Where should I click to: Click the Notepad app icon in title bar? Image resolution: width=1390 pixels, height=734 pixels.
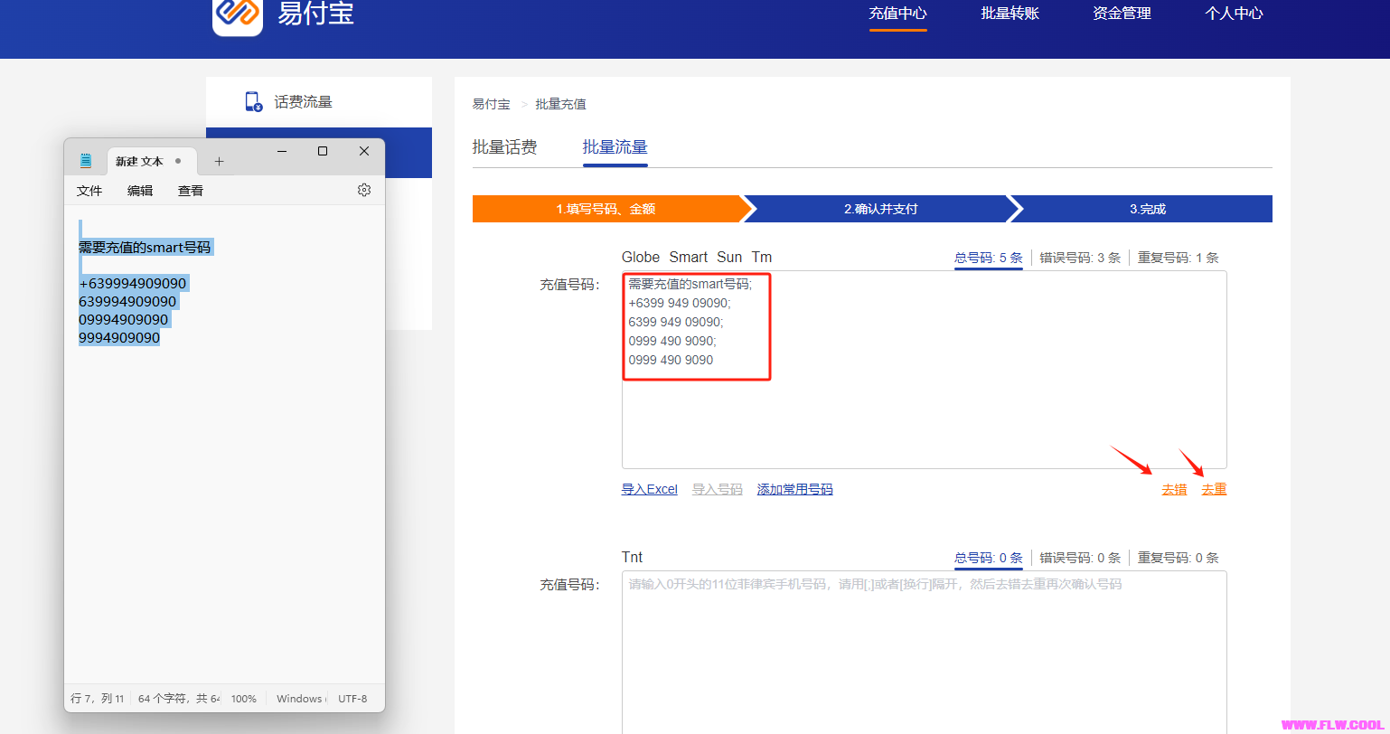click(86, 161)
